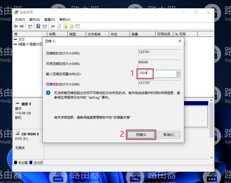Click the folder with magnifier search icon

72,26
